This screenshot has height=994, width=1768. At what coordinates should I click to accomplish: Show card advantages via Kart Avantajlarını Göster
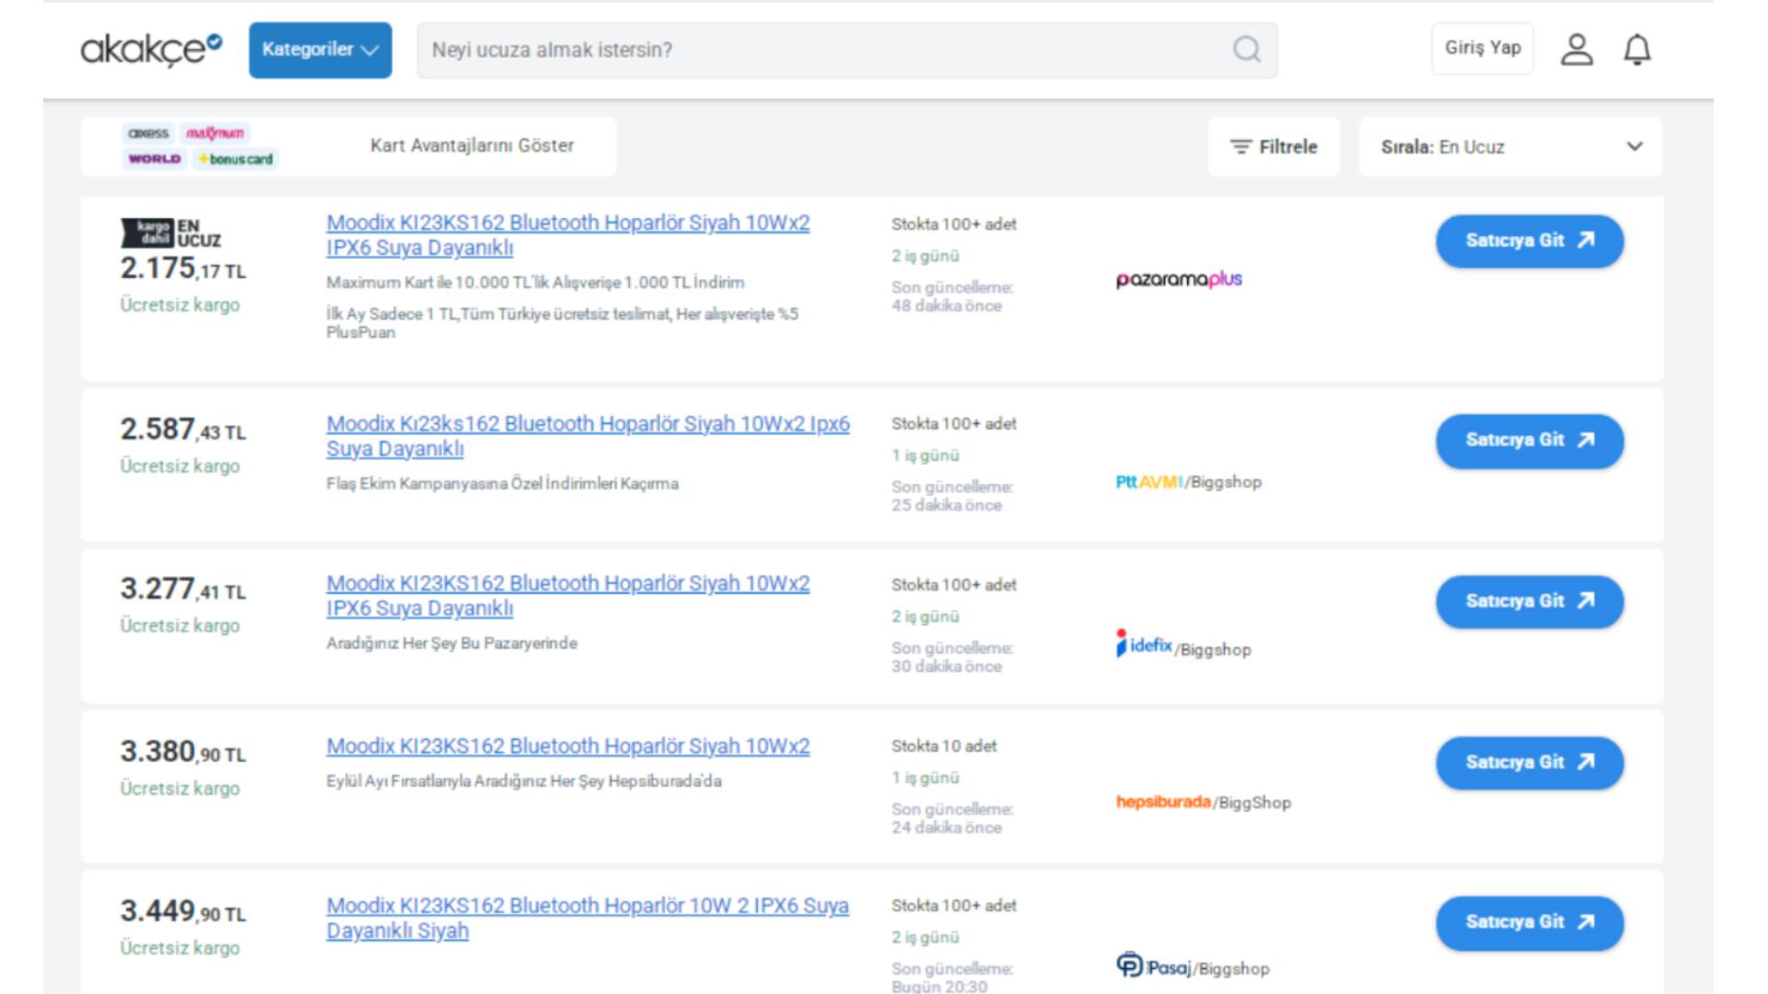(471, 145)
